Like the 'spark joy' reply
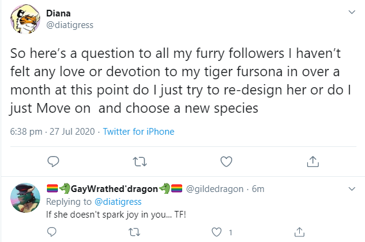This screenshot has height=242, width=365. point(216,232)
